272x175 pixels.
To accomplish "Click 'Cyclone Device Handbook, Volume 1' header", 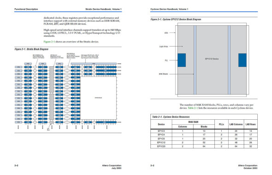I will pos(169,9).
